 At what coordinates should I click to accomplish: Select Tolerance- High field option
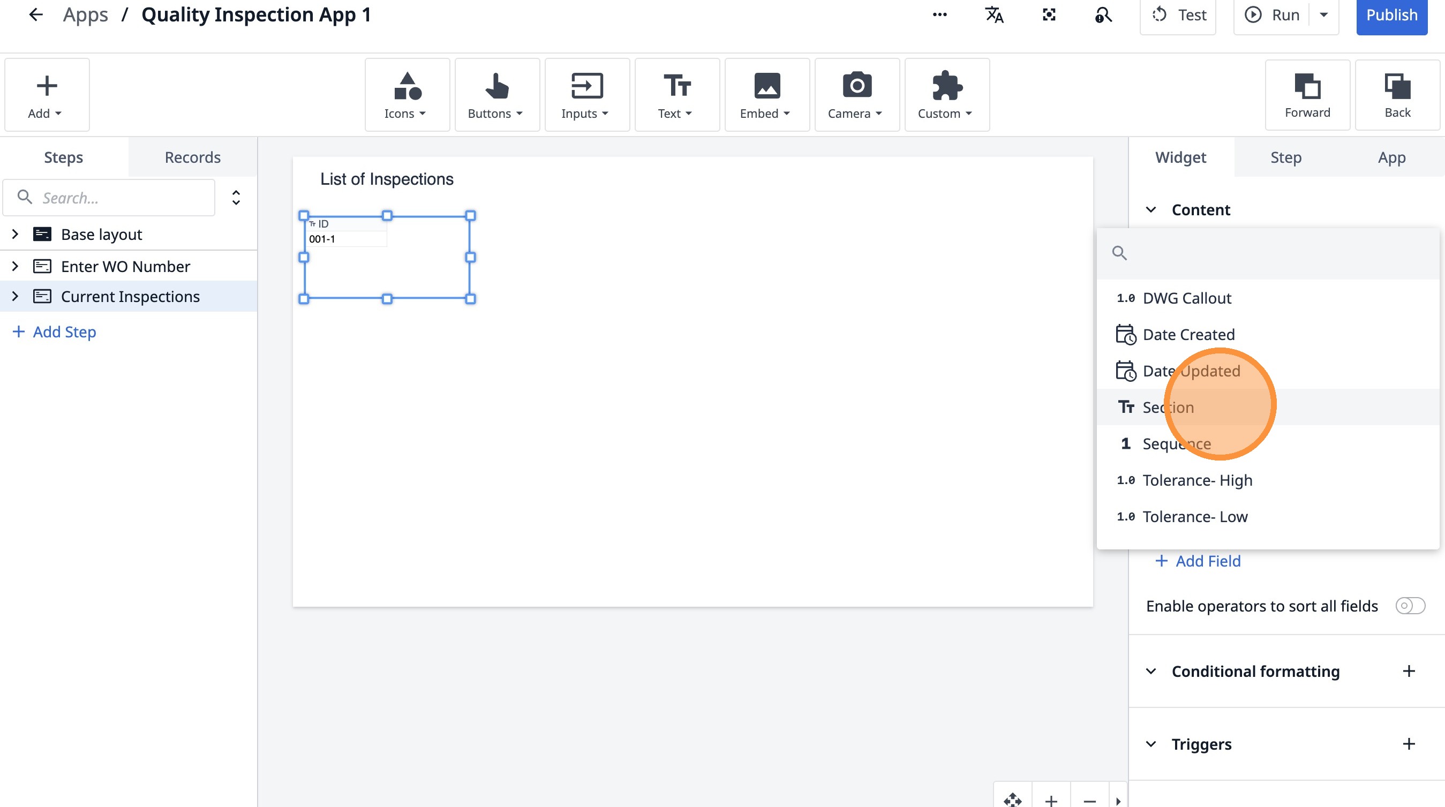(x=1197, y=480)
